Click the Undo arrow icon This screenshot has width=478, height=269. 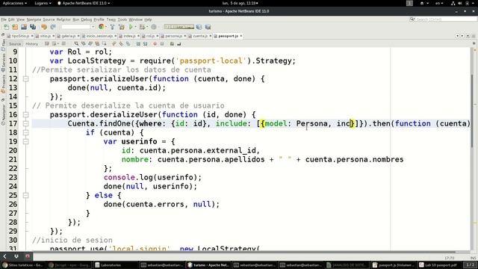click(44, 27)
